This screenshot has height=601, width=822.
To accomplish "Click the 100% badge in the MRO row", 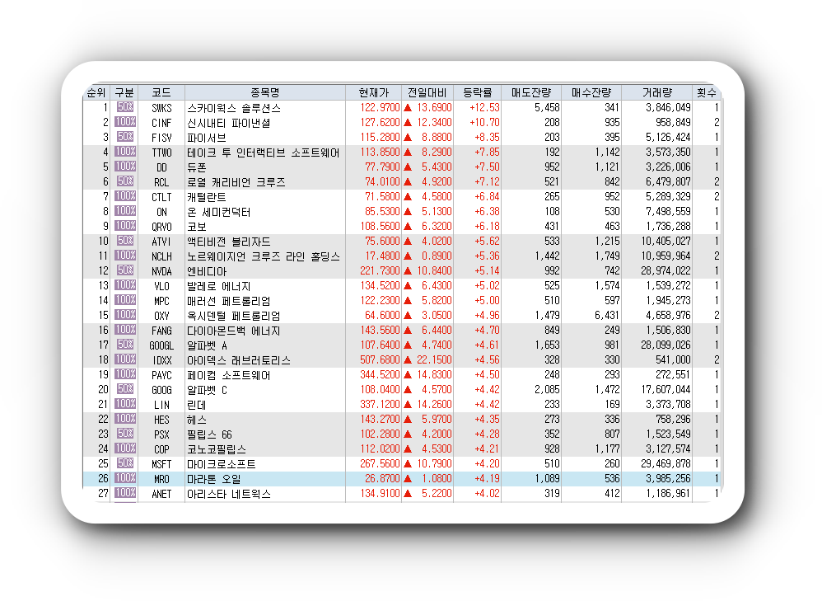I will pyautogui.click(x=125, y=478).
